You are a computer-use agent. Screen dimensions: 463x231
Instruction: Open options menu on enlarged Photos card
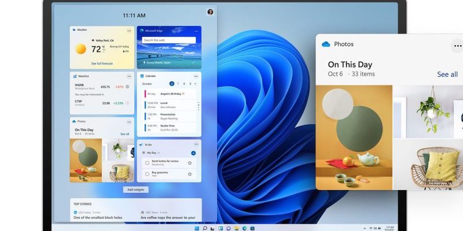coord(457,46)
